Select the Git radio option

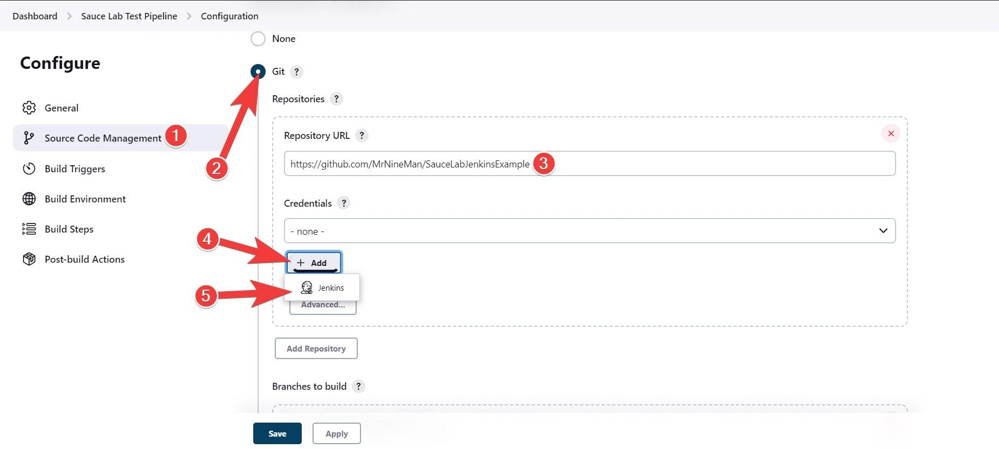tap(258, 72)
